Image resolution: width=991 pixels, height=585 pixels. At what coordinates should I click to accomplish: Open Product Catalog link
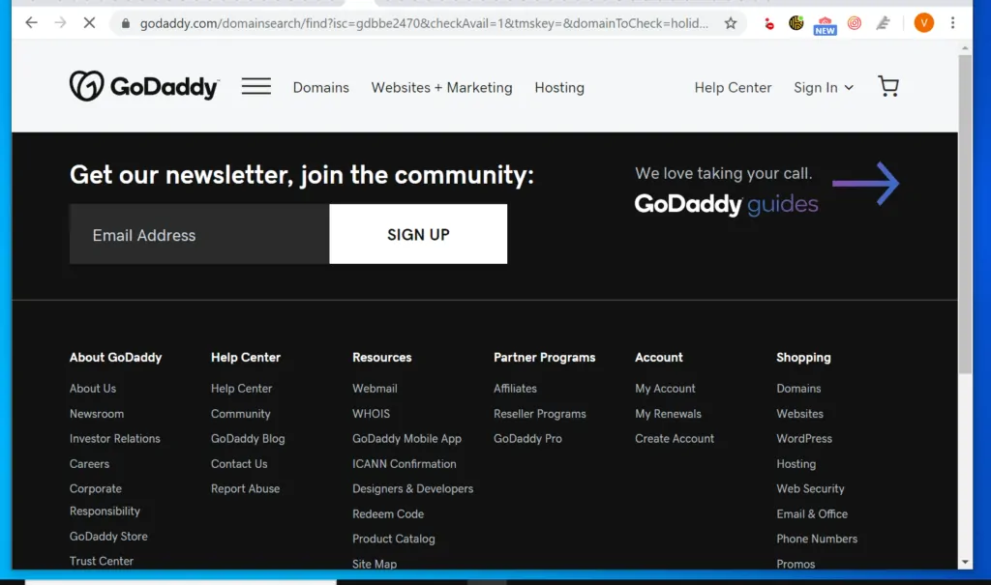(394, 539)
